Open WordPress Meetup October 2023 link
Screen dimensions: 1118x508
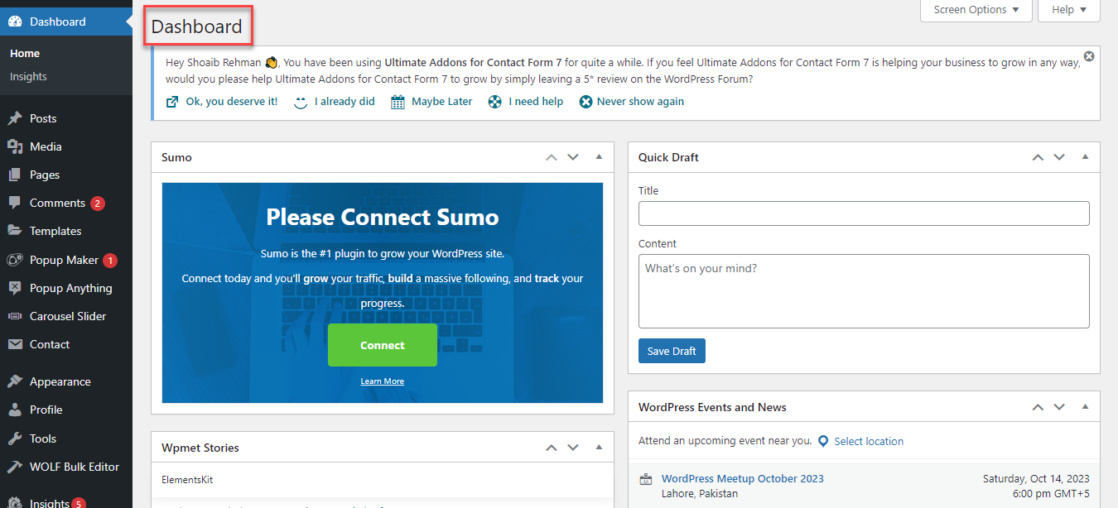[743, 478]
